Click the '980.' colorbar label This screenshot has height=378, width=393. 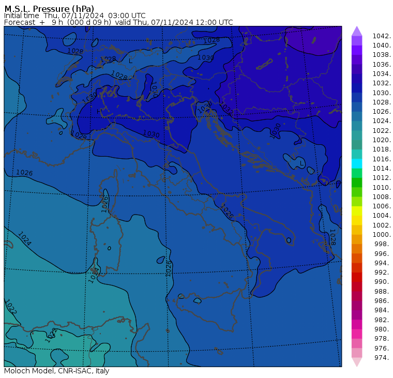383,329
